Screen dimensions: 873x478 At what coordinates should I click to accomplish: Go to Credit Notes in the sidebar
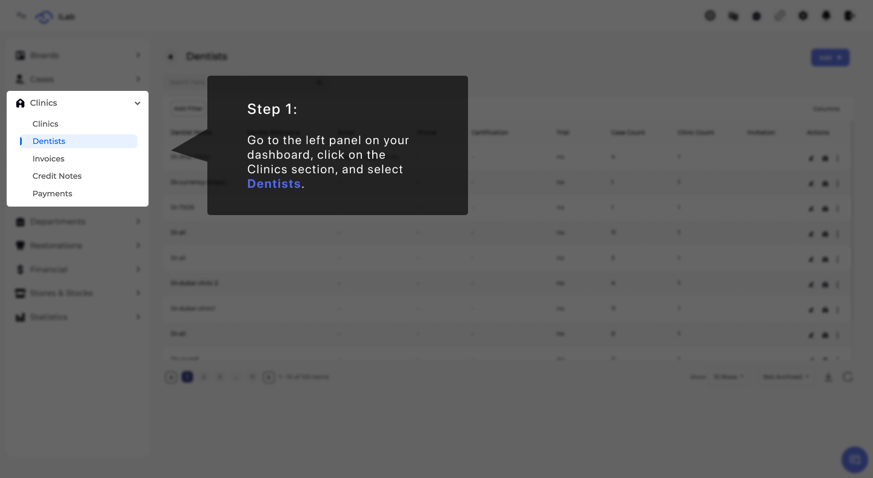[57, 176]
